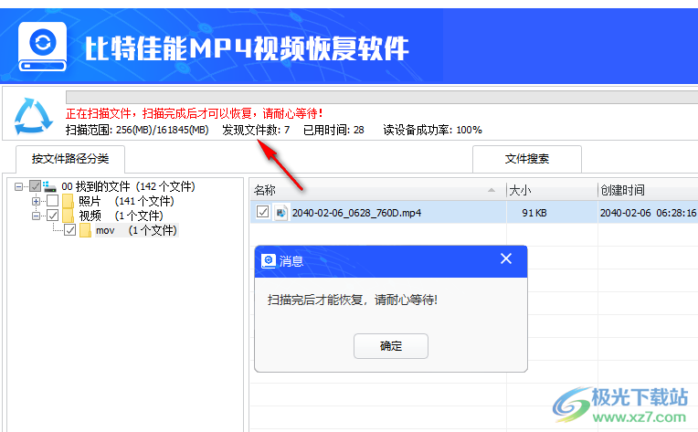Uncheck the 2040-02-06_0628_760D.mp4 file checkbox
Viewport: 698px width, 432px height.
262,212
